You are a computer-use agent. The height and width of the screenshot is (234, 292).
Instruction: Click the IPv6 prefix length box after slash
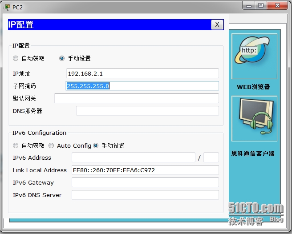point(211,157)
